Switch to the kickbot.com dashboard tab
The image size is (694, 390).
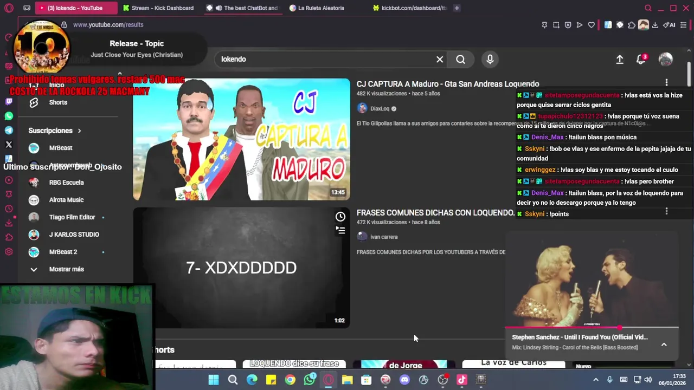(409, 8)
